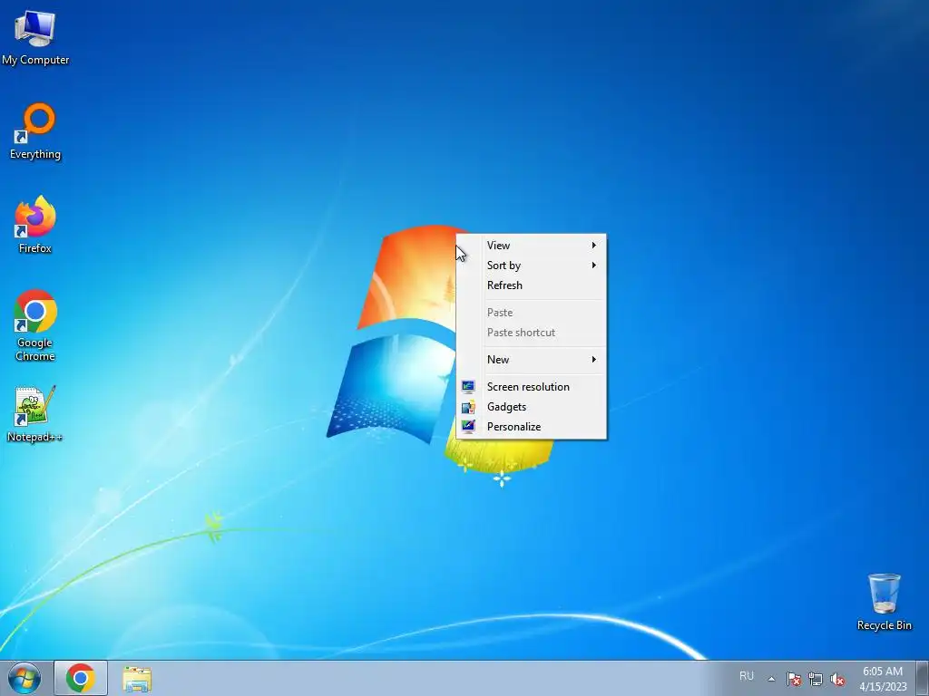Screen dimensions: 929x696
Task: Choose Refresh in the context menu
Action: (x=532, y=285)
